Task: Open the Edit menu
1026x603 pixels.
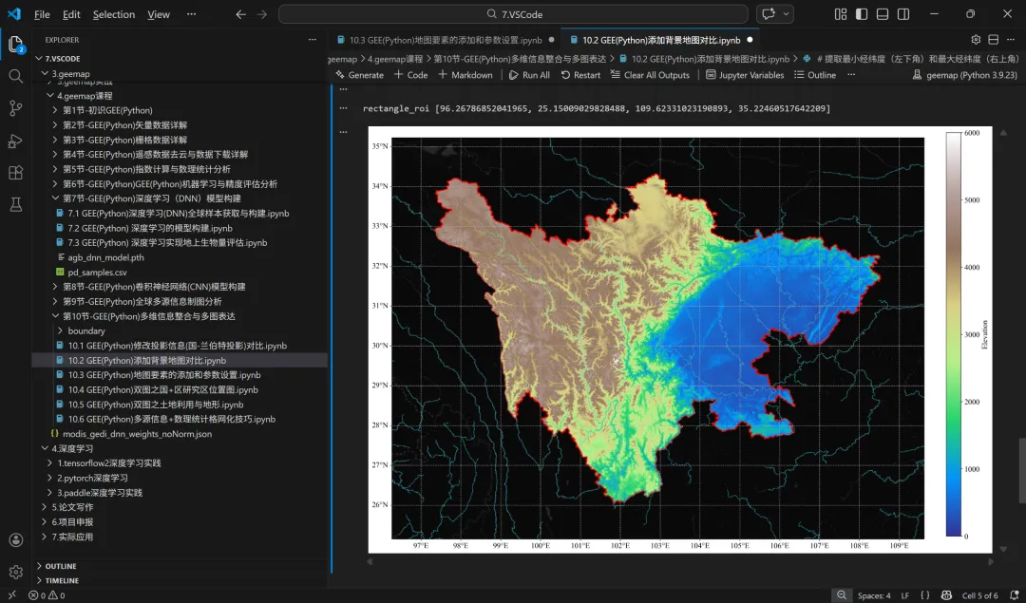Action: pos(71,14)
